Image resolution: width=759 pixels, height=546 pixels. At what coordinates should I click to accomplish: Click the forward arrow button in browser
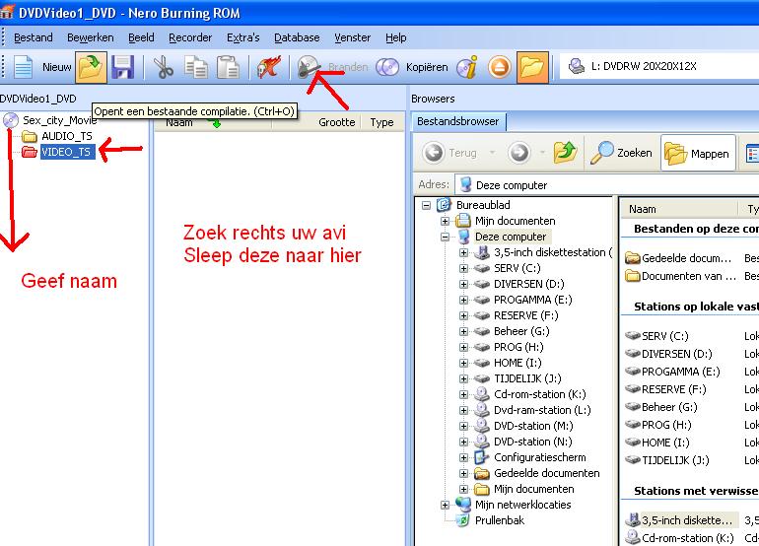(518, 153)
